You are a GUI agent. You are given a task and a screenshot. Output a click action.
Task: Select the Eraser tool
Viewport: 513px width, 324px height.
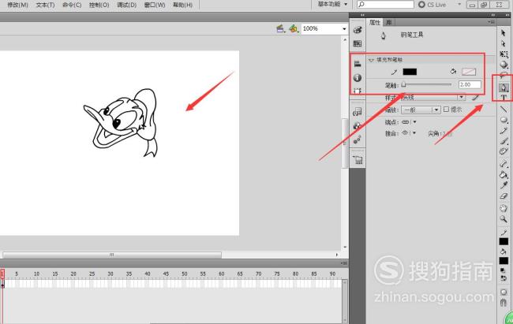[x=504, y=196]
